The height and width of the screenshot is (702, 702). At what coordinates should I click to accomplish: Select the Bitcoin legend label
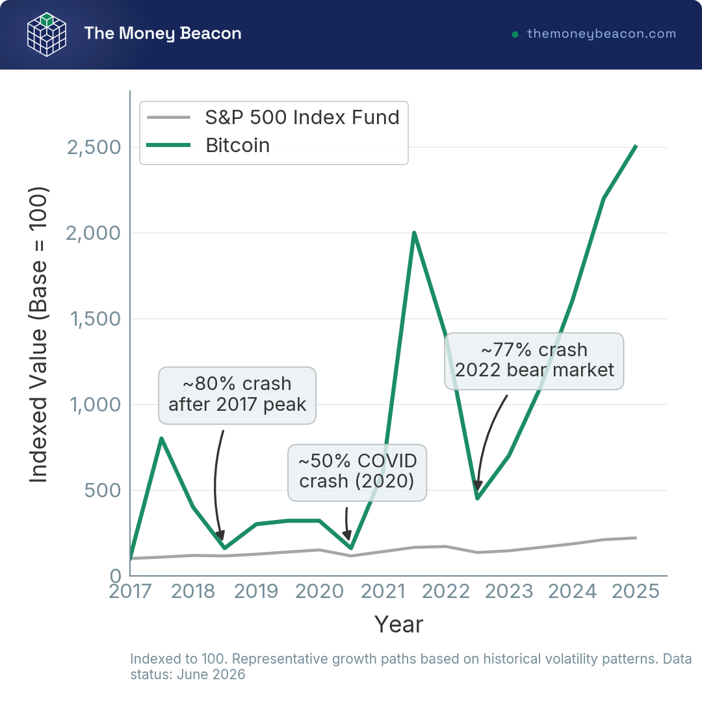pyautogui.click(x=238, y=145)
